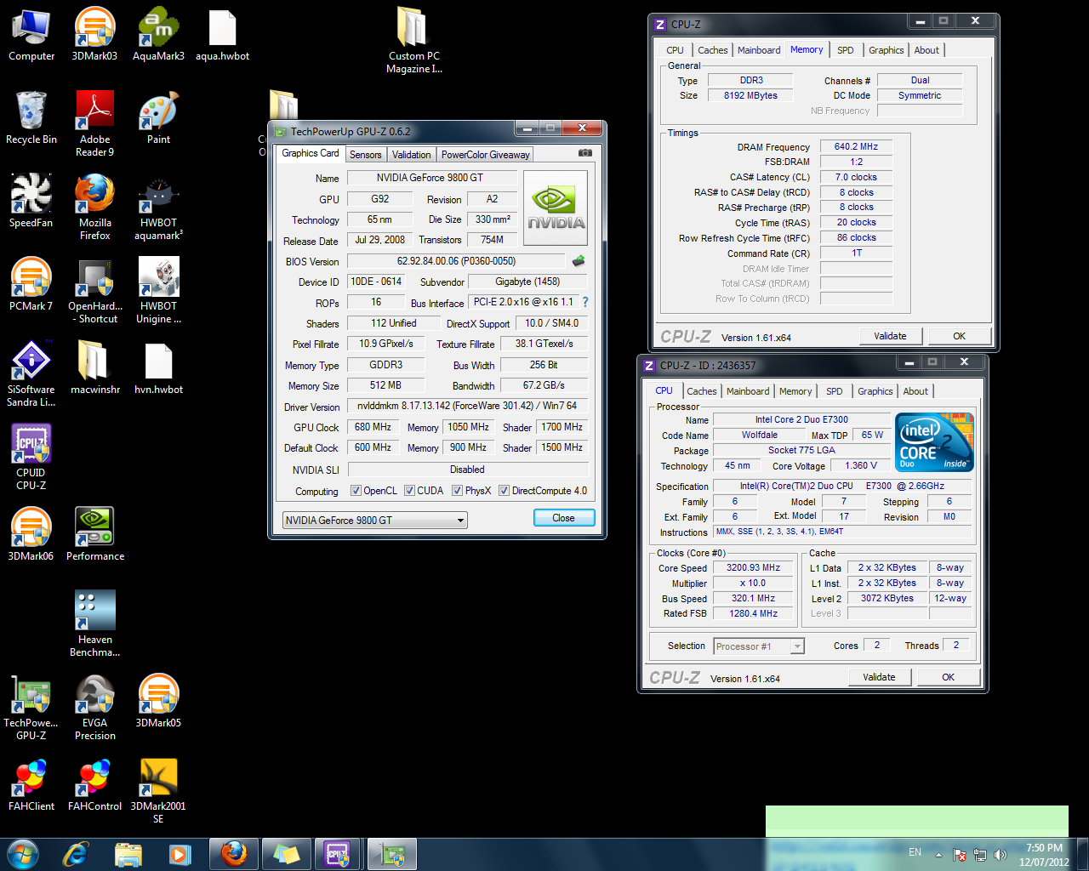Launch 3DMark2001 SE

(x=158, y=790)
